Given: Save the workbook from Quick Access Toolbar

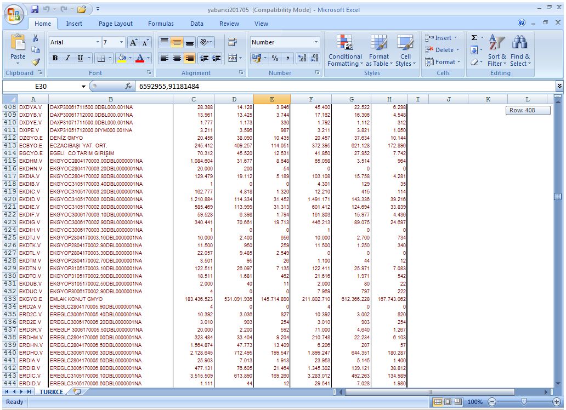Looking at the screenshot, I should (35, 9).
